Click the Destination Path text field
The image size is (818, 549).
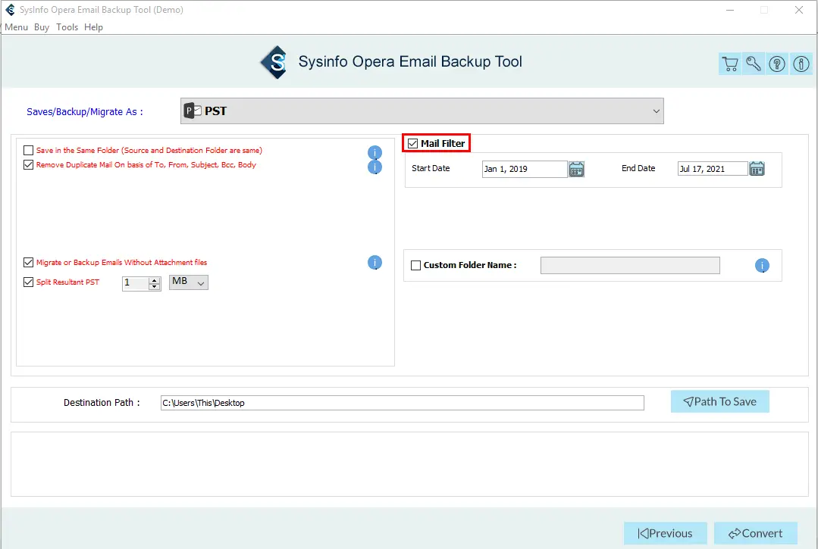point(403,403)
